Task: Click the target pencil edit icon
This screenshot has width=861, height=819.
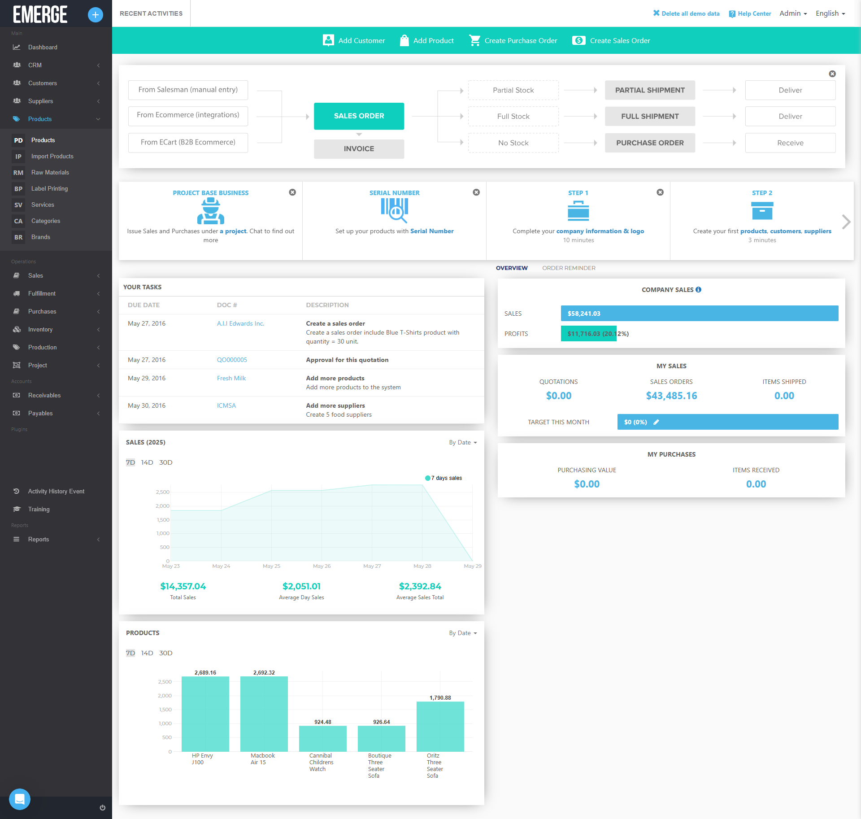Action: point(656,422)
